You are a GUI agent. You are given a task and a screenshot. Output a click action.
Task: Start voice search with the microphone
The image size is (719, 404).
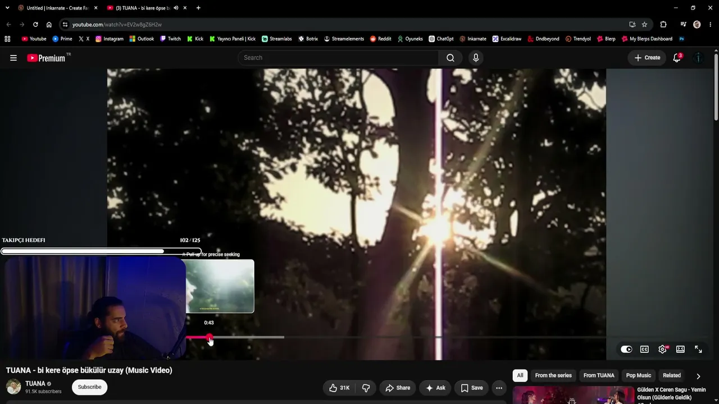point(476,58)
